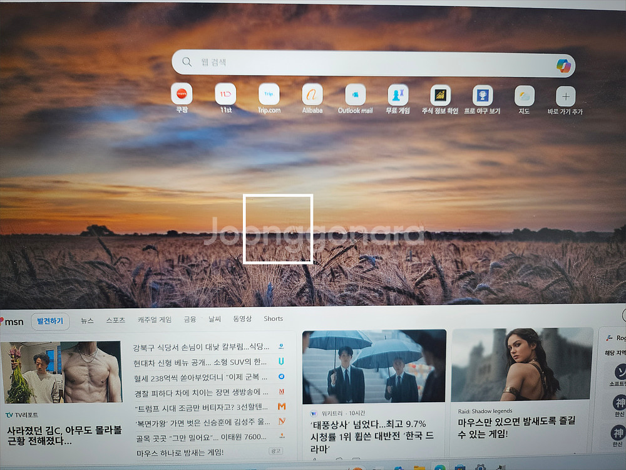The height and width of the screenshot is (470, 626).
Task: Open the 날씨 weather tab
Action: (215, 319)
